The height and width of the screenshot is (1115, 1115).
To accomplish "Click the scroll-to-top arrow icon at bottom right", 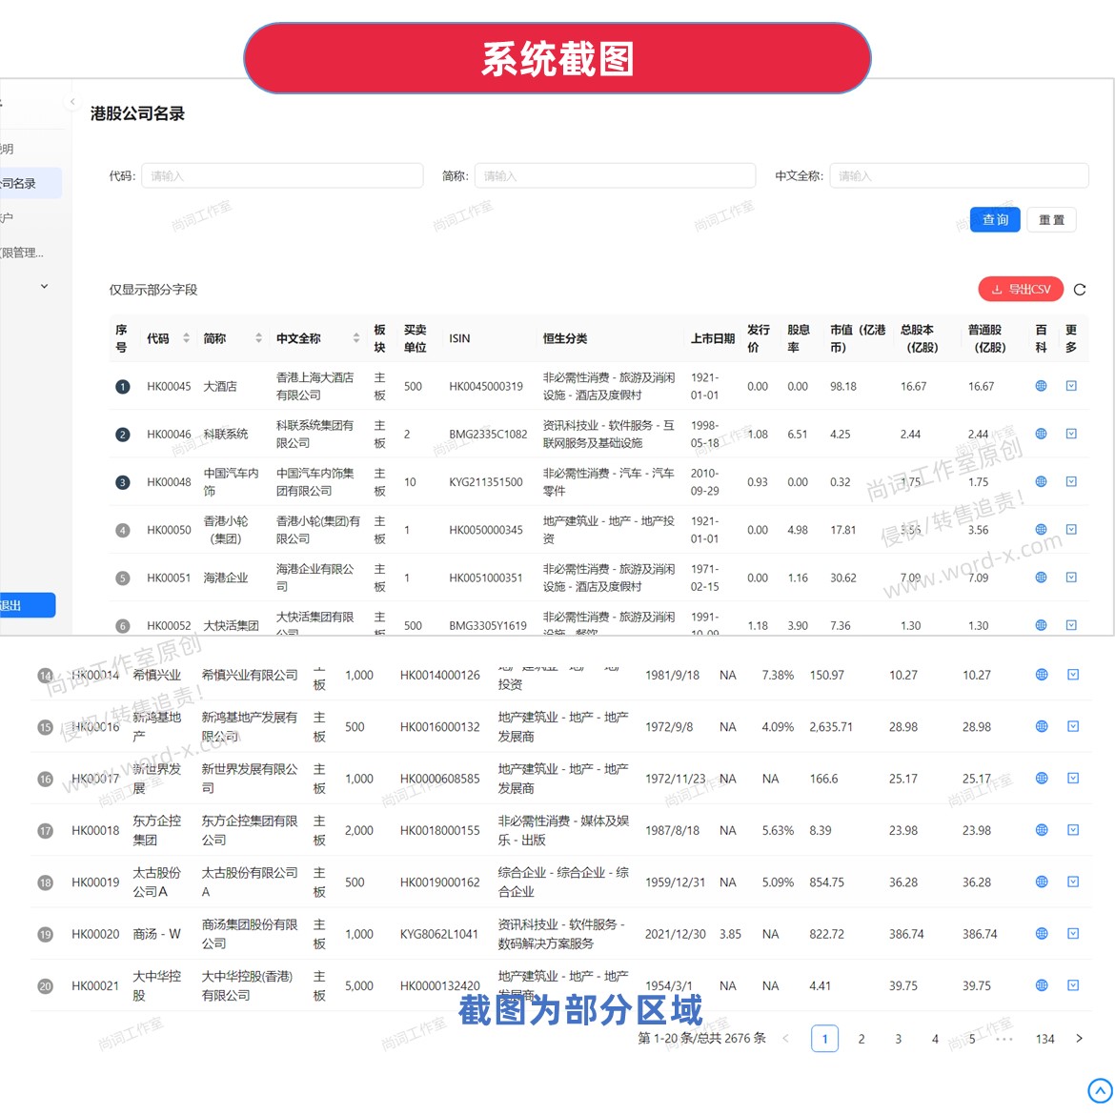I will 1099,1090.
